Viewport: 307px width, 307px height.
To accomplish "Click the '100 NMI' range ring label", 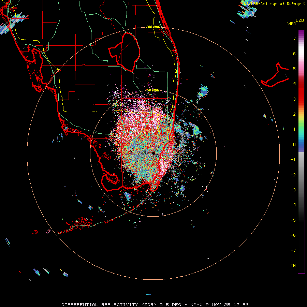I will coord(153,27).
